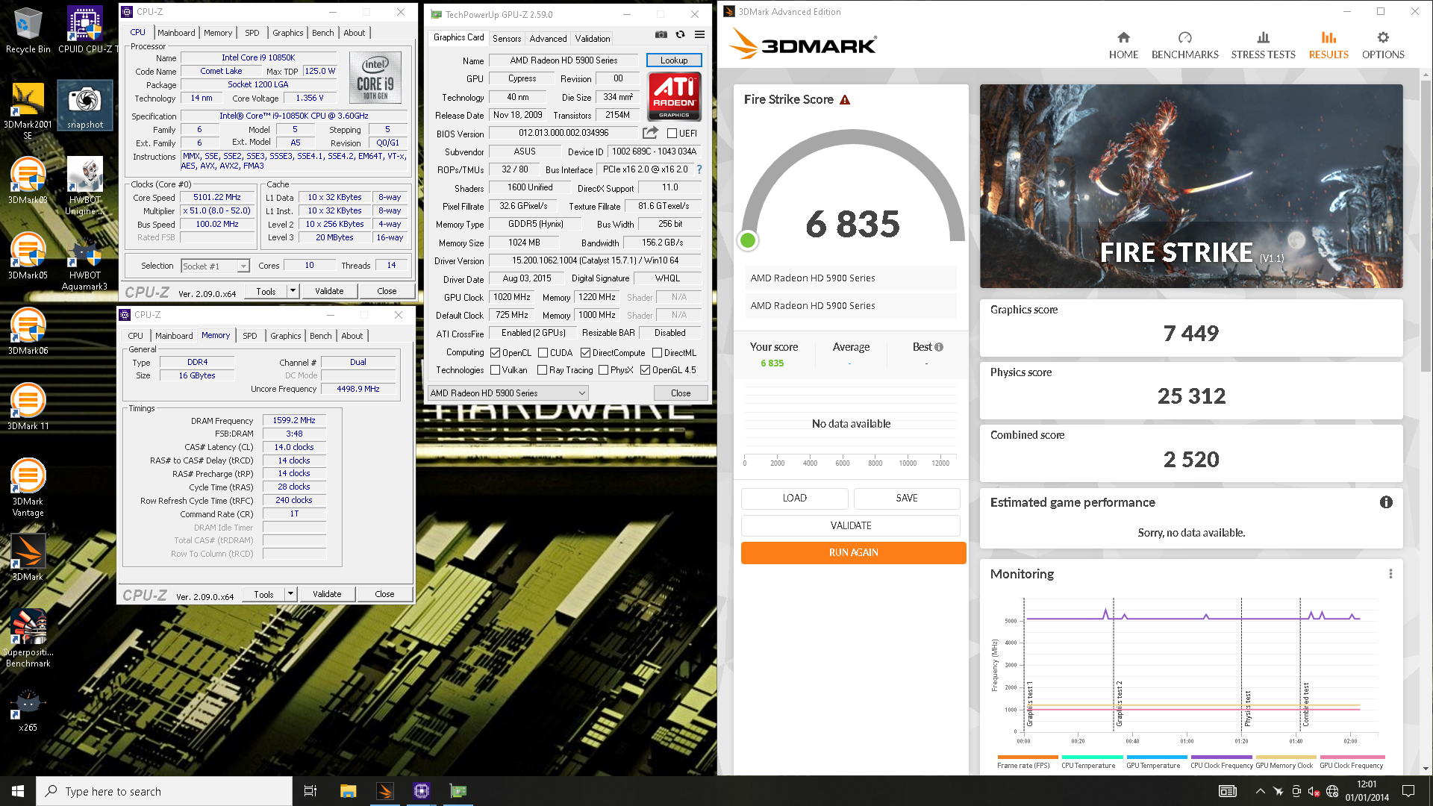Toggle DirectML checkbox
The width and height of the screenshot is (1433, 806).
click(657, 353)
